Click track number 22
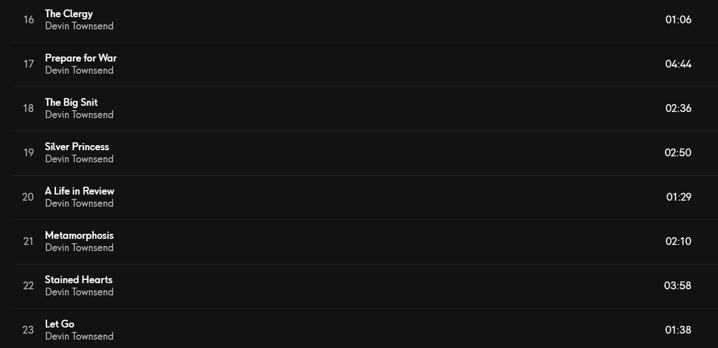 (28, 286)
